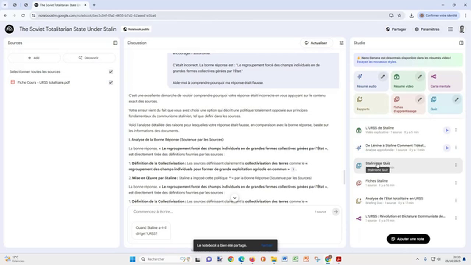This screenshot has width=471, height=265.
Task: Play L'URSS de Staline video explicative
Action: point(447,130)
